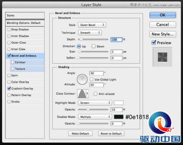
Task: Uncheck the Preview checkbox
Action: tap(154, 42)
